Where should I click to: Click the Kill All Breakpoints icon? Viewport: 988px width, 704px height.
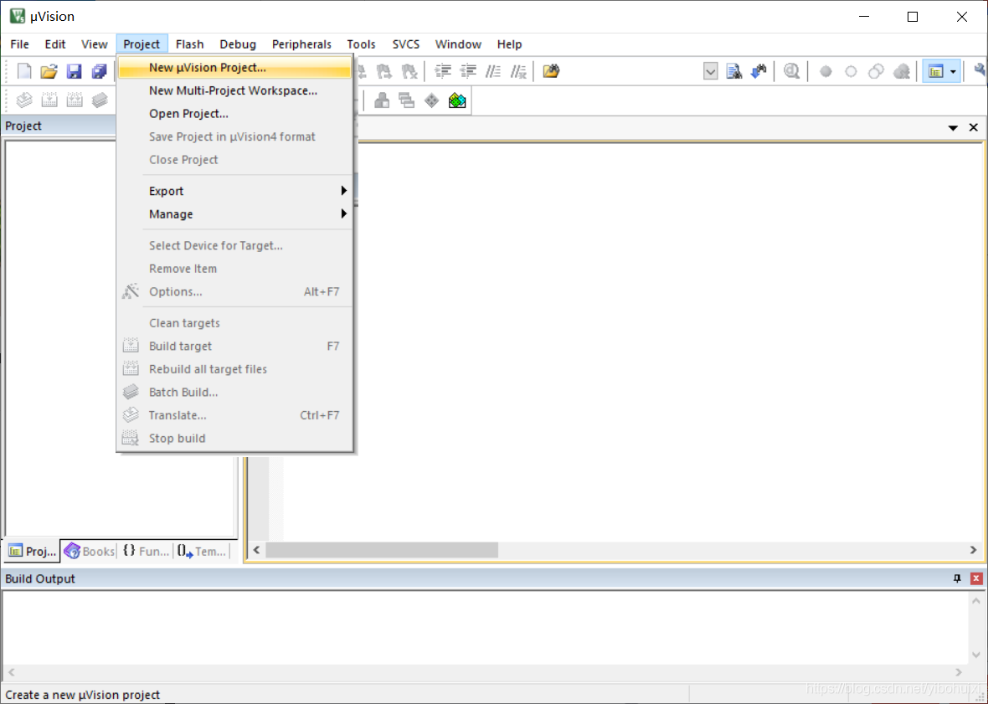tap(902, 71)
